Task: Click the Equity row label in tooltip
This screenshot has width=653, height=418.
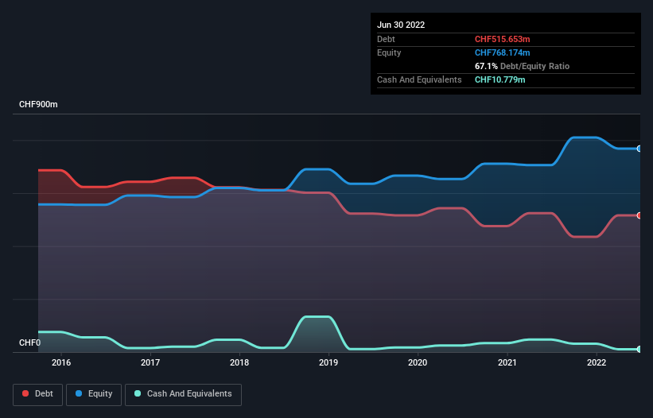Action: click(389, 52)
